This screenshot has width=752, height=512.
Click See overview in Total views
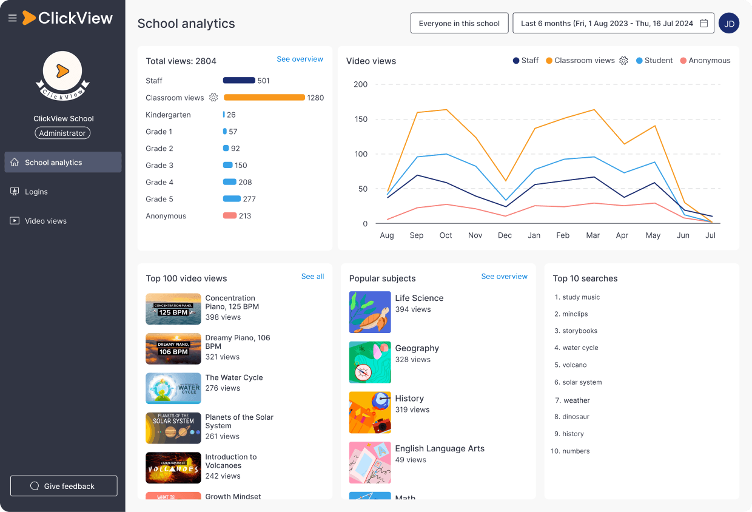coord(300,59)
